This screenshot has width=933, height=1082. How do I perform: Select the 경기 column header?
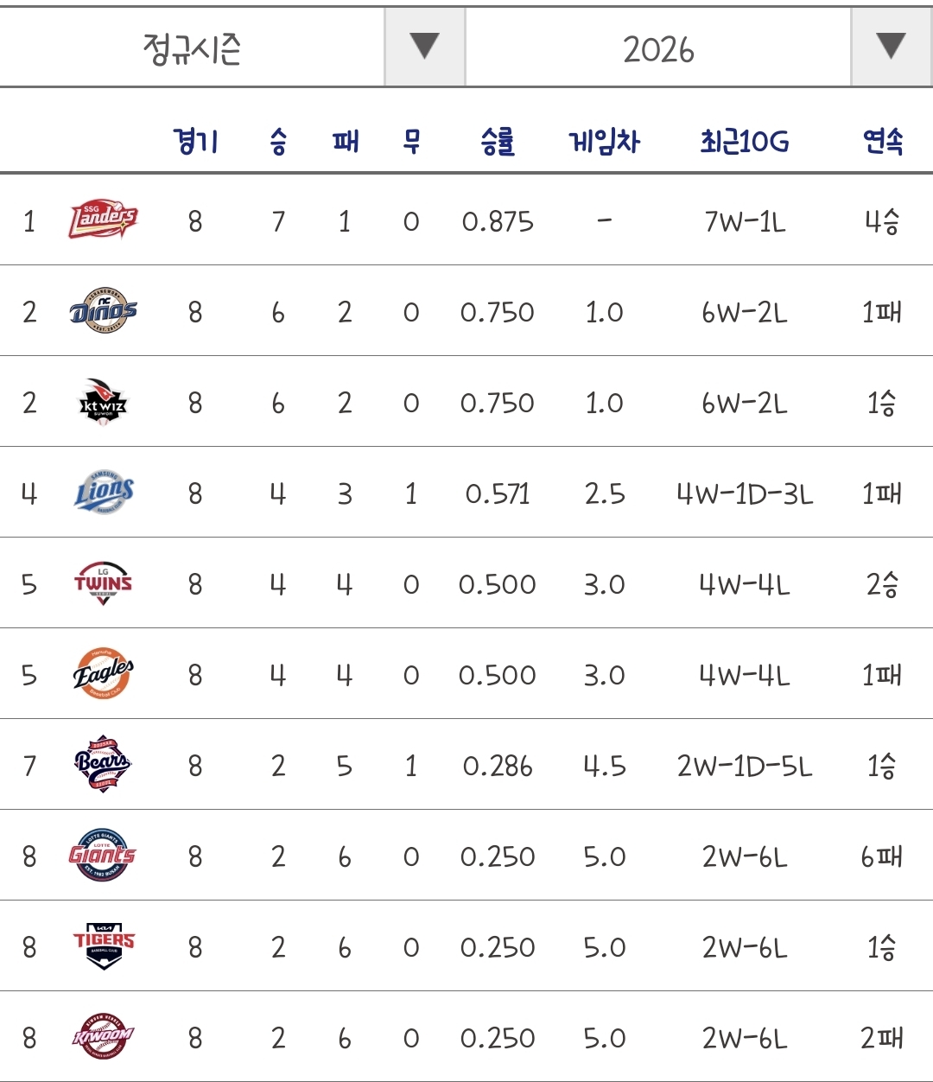tap(195, 141)
